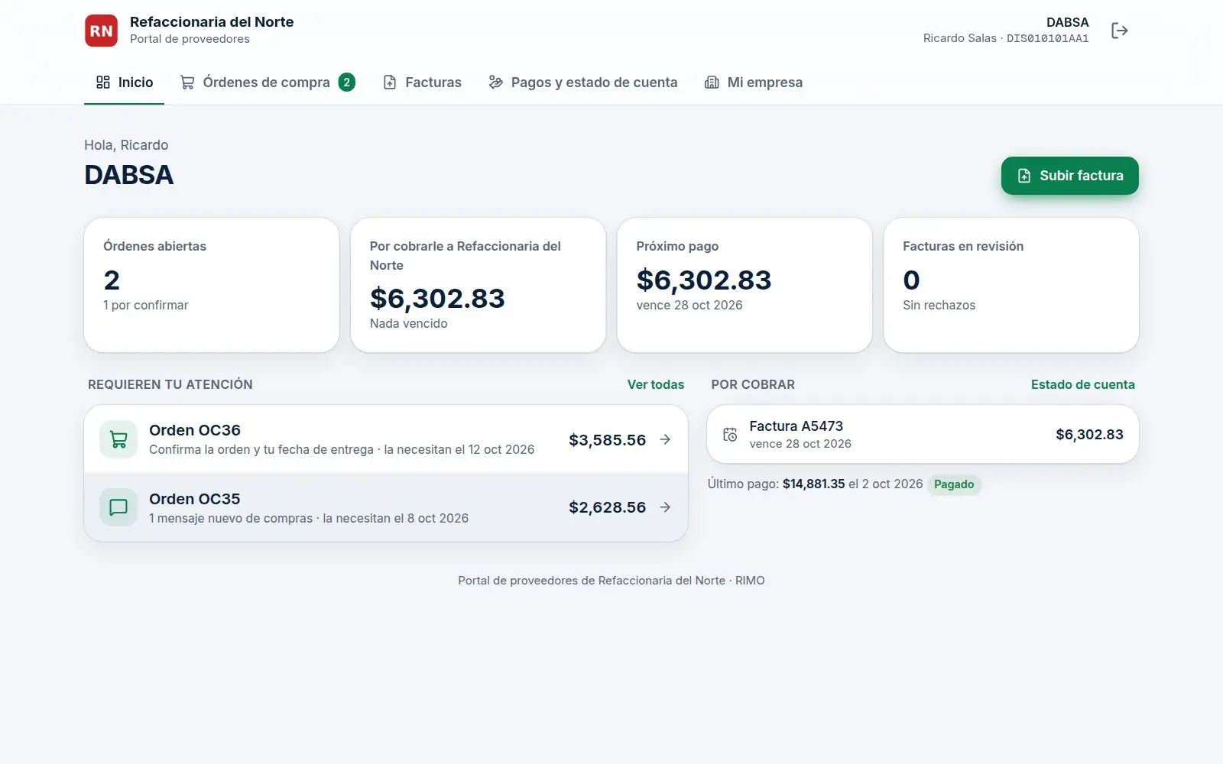
Task: Click the footer text mentioning RIMO
Action: coord(611,581)
